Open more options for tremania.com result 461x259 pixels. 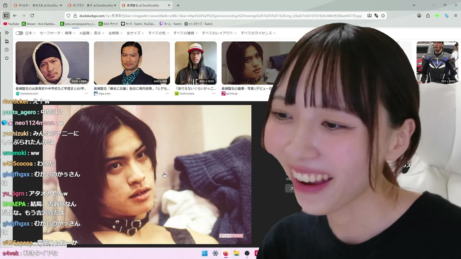[86, 94]
